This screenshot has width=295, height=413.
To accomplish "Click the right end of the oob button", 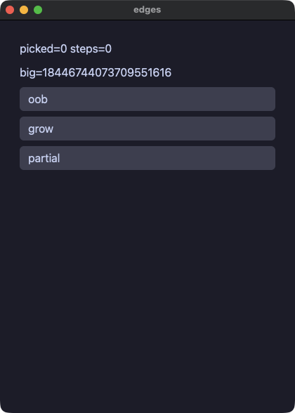I will pos(268,99).
